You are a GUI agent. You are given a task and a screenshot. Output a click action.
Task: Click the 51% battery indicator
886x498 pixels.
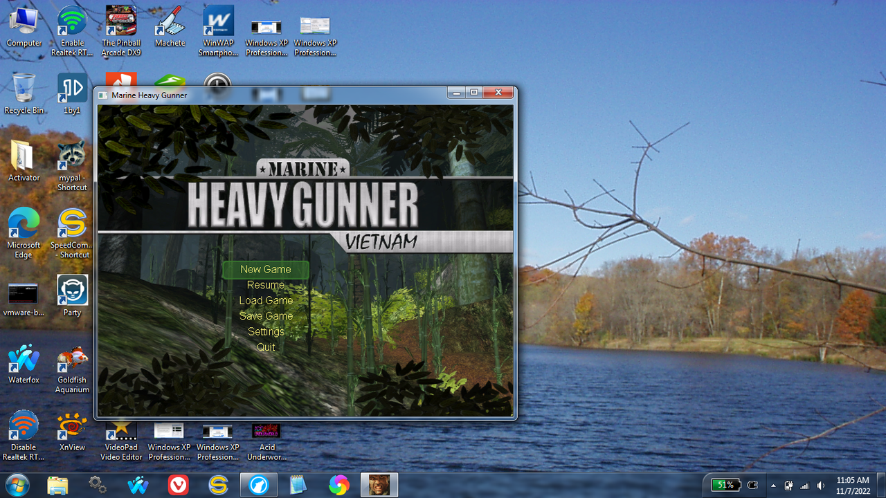(726, 485)
